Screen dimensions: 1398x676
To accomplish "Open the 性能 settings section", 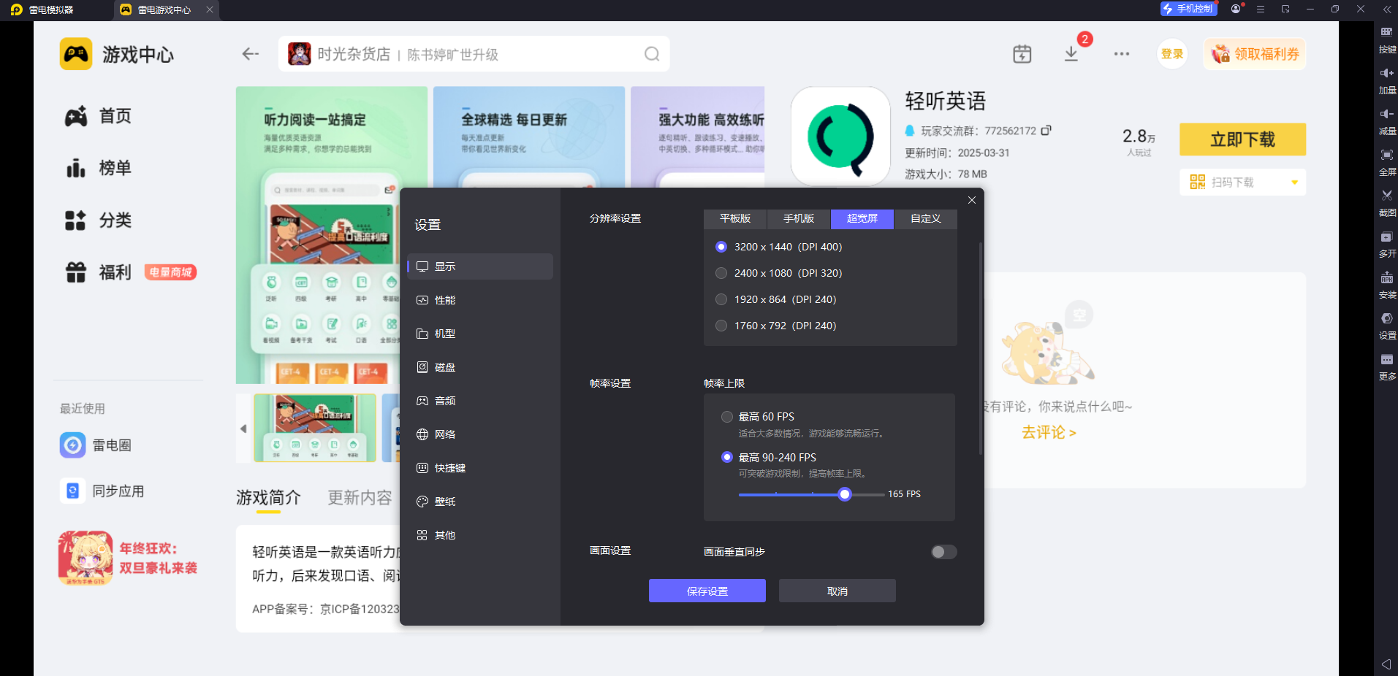I will (x=480, y=300).
